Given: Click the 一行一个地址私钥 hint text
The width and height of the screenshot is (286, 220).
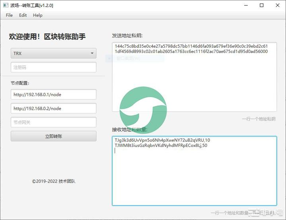Looking at the screenshot, I should click(259, 119).
